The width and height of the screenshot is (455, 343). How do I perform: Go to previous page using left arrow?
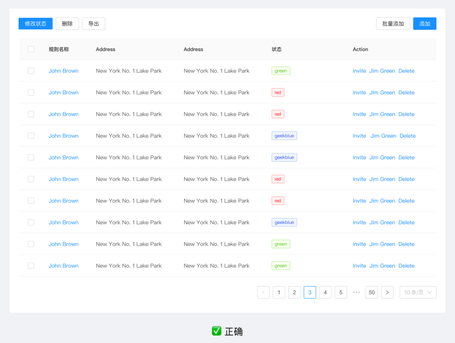point(263,292)
